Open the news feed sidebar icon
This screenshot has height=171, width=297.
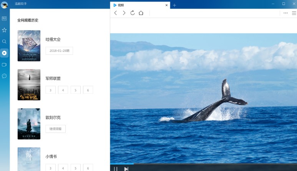click(x=4, y=18)
